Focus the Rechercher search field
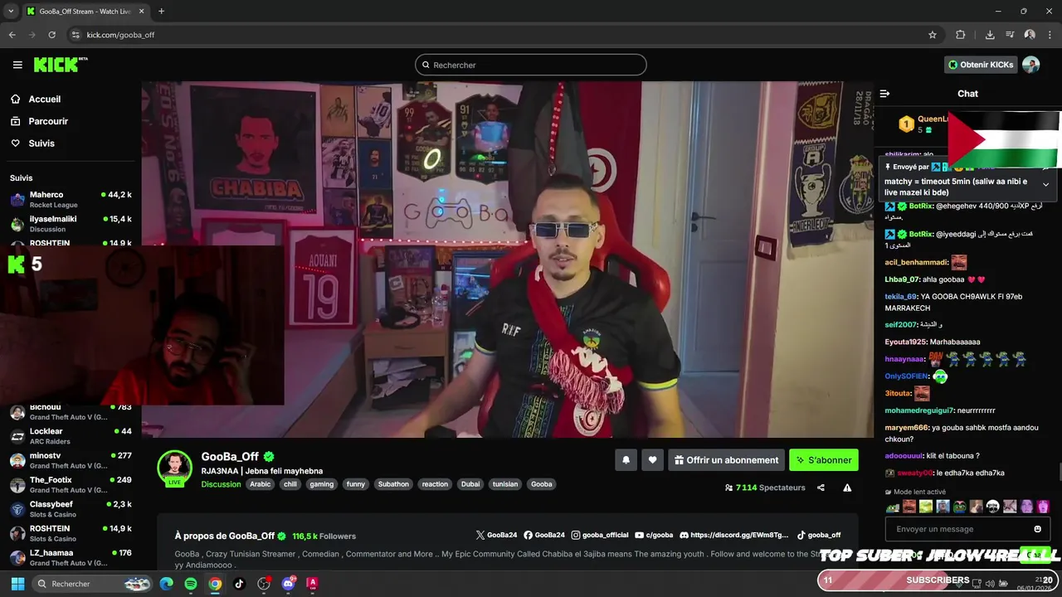The width and height of the screenshot is (1062, 597). (531, 65)
